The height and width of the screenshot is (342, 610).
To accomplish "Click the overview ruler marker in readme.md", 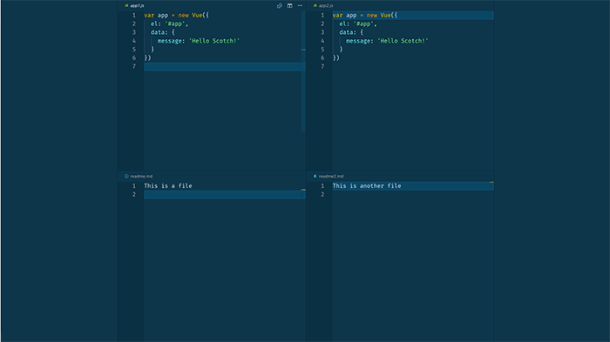I will pyautogui.click(x=303, y=190).
